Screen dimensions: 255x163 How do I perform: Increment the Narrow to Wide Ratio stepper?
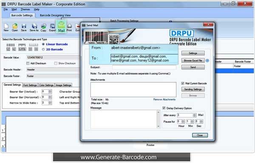pos(50,102)
